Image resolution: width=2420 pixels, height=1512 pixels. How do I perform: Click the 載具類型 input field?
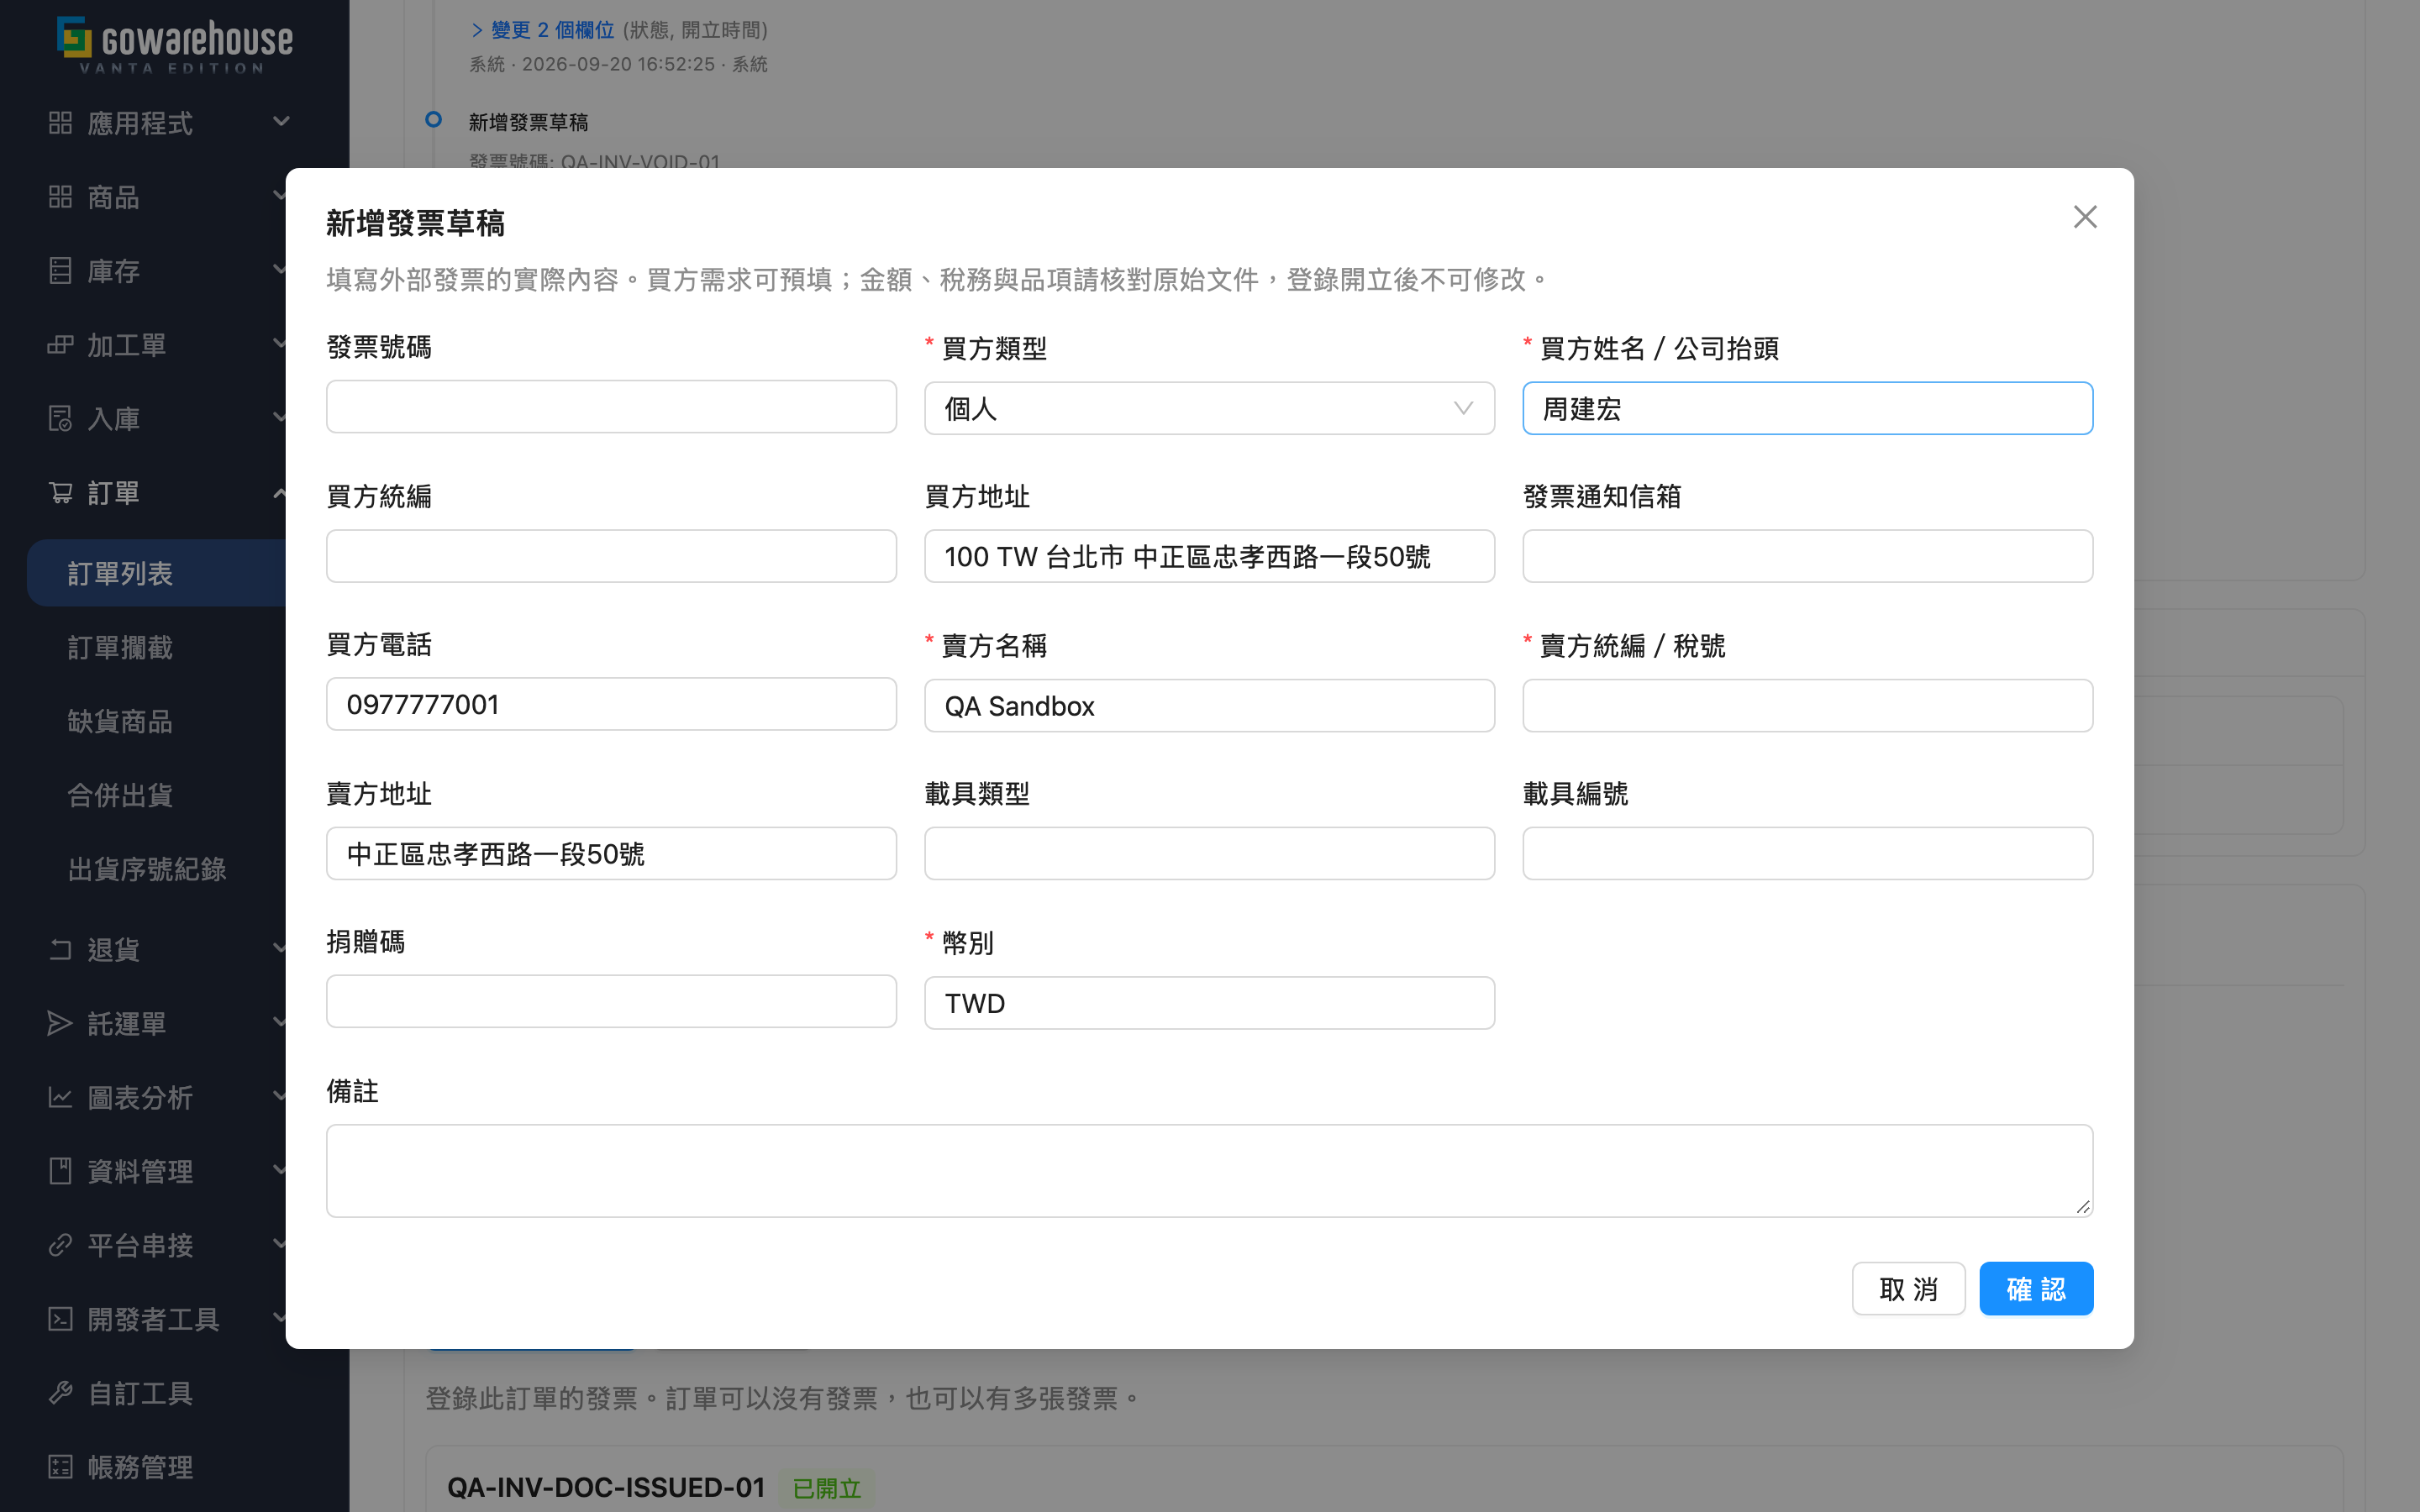(x=1209, y=853)
